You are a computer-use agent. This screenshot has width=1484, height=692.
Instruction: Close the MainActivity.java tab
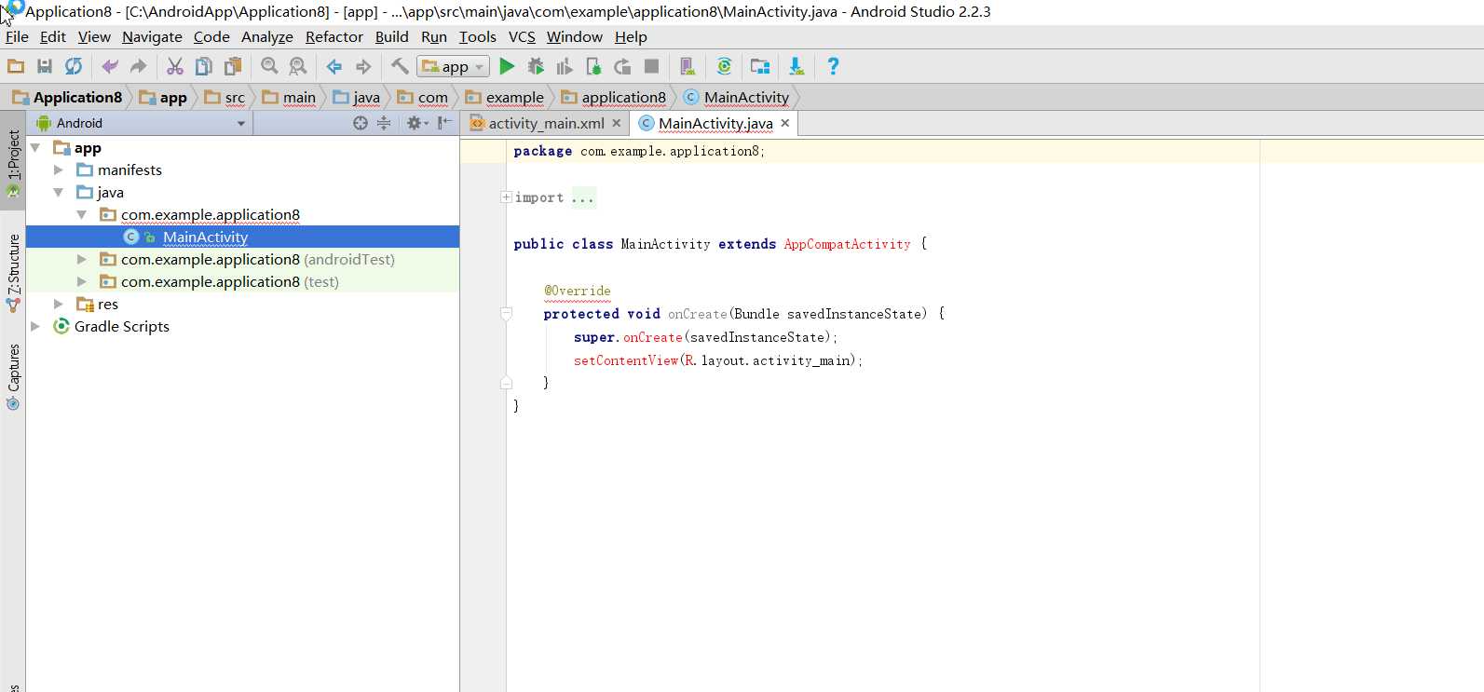785,123
